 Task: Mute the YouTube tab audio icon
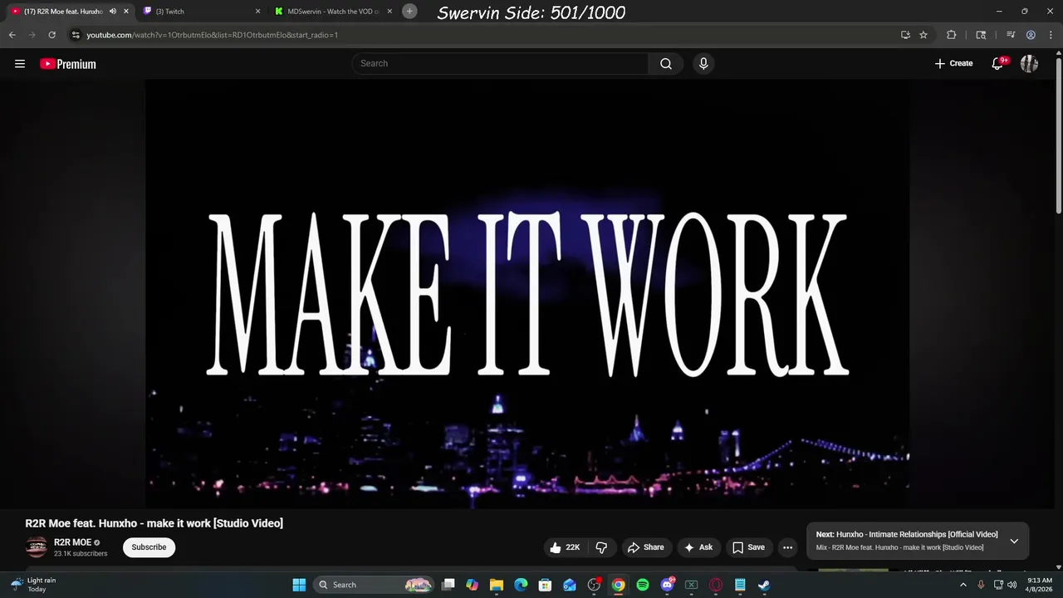pos(112,12)
